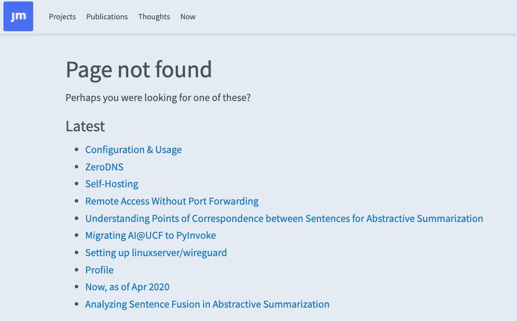Navigate home via the site logo

(18, 16)
